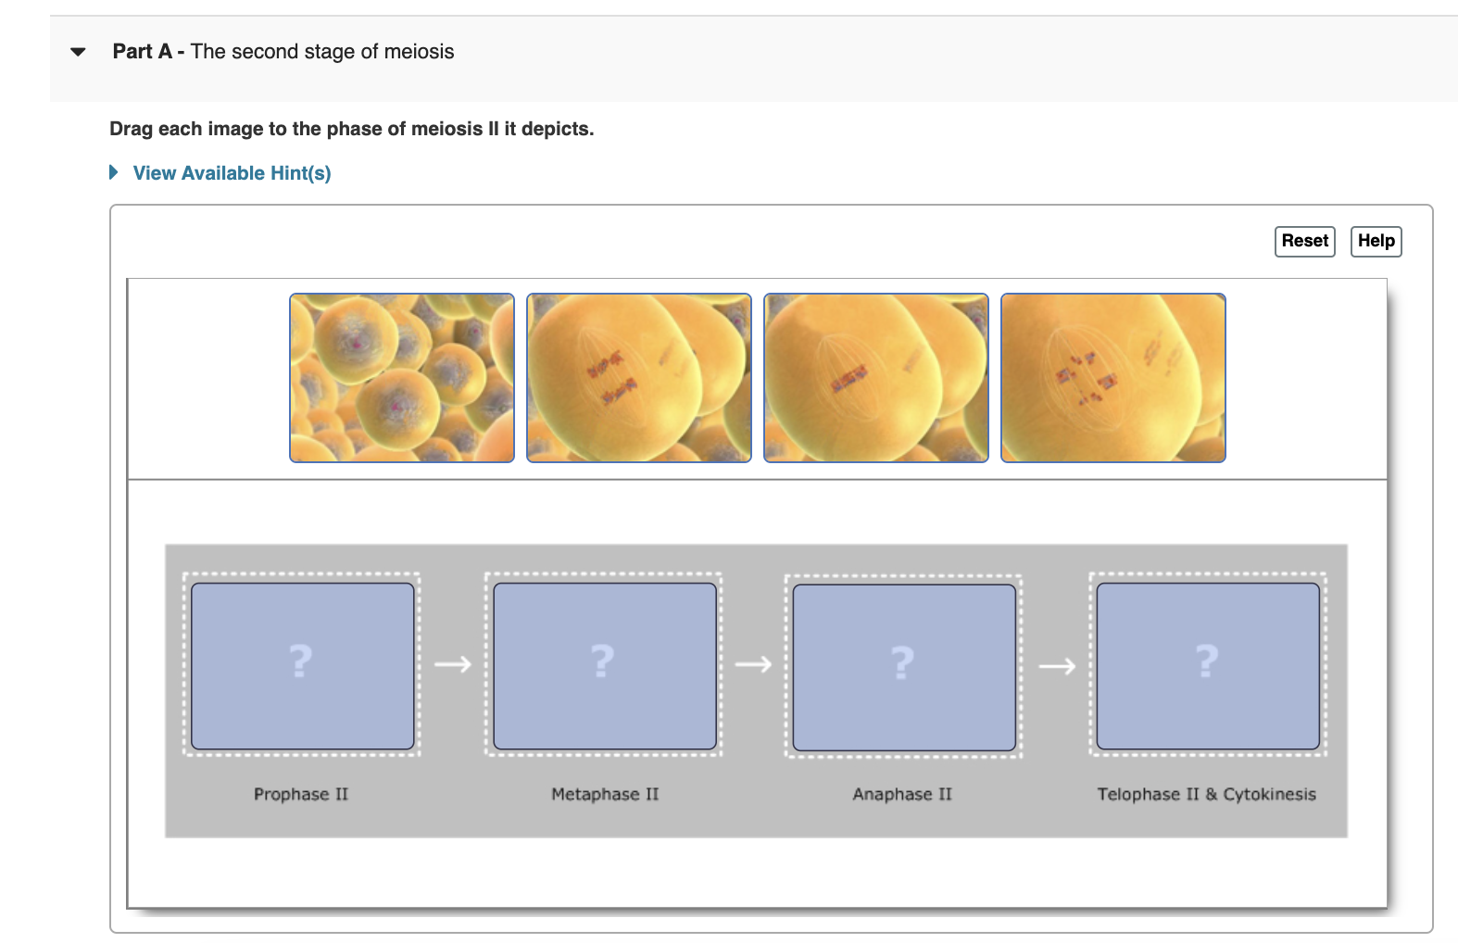Open the hints disclosure arrow
The width and height of the screenshot is (1458, 943).
point(113,172)
